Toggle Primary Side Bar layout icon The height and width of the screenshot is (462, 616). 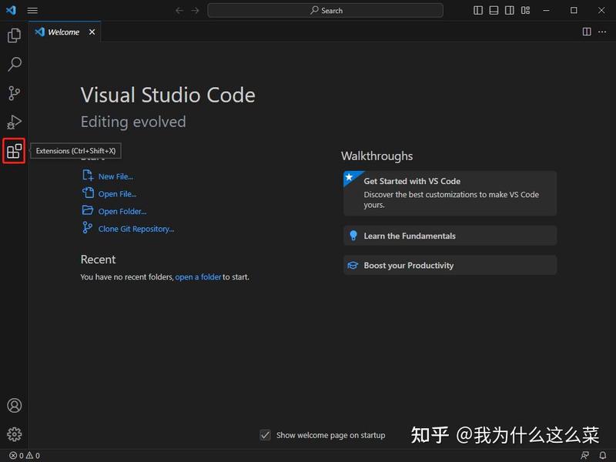pos(478,10)
